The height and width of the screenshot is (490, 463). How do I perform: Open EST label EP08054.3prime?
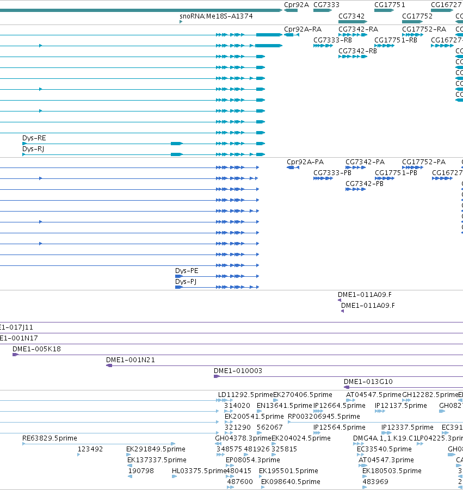[x=253, y=460]
